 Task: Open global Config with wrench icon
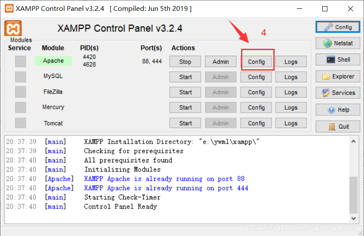[x=338, y=27]
